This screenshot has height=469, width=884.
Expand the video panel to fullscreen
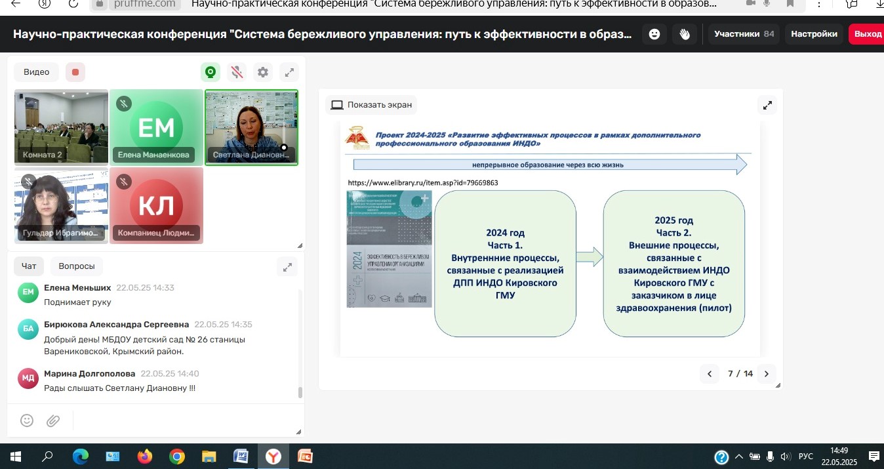coord(289,72)
